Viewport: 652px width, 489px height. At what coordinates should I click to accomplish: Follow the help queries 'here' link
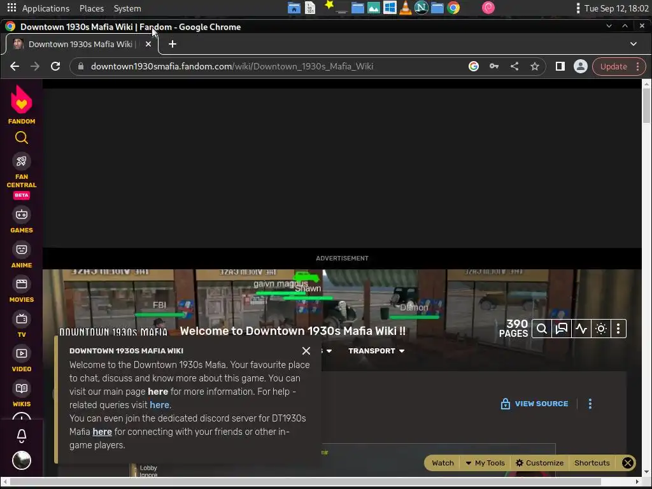[159, 405]
